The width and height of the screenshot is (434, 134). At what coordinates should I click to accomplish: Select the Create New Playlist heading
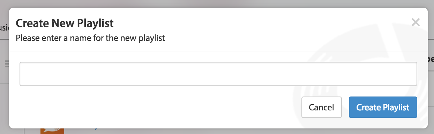pos(65,24)
